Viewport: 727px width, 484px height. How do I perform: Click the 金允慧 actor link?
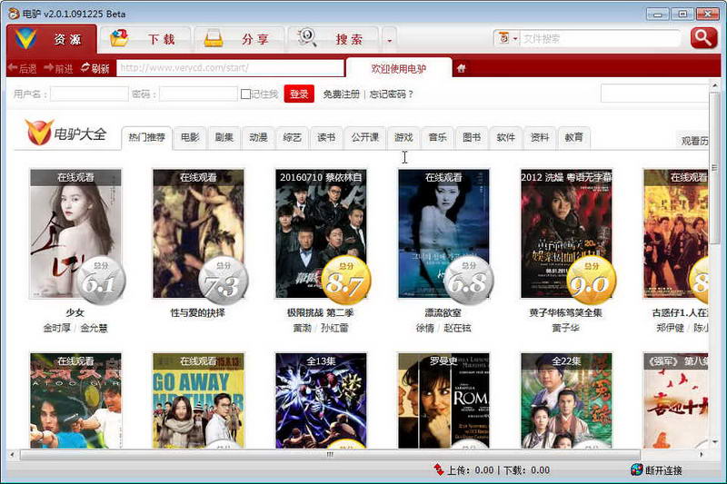click(x=95, y=328)
